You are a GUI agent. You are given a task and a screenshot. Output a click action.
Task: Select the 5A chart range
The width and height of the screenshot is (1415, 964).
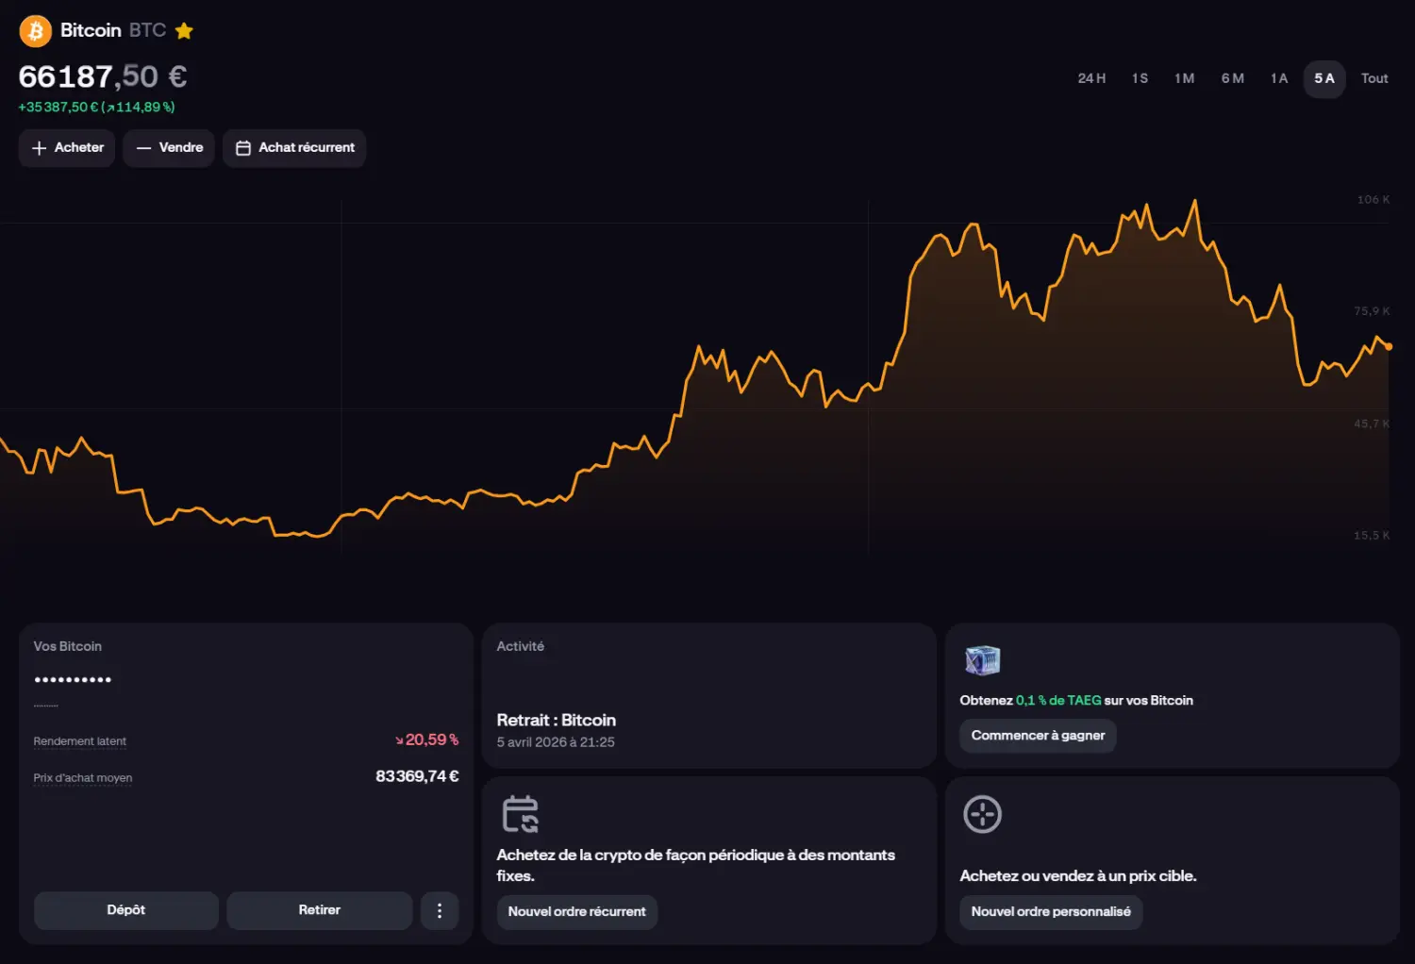[x=1324, y=78]
